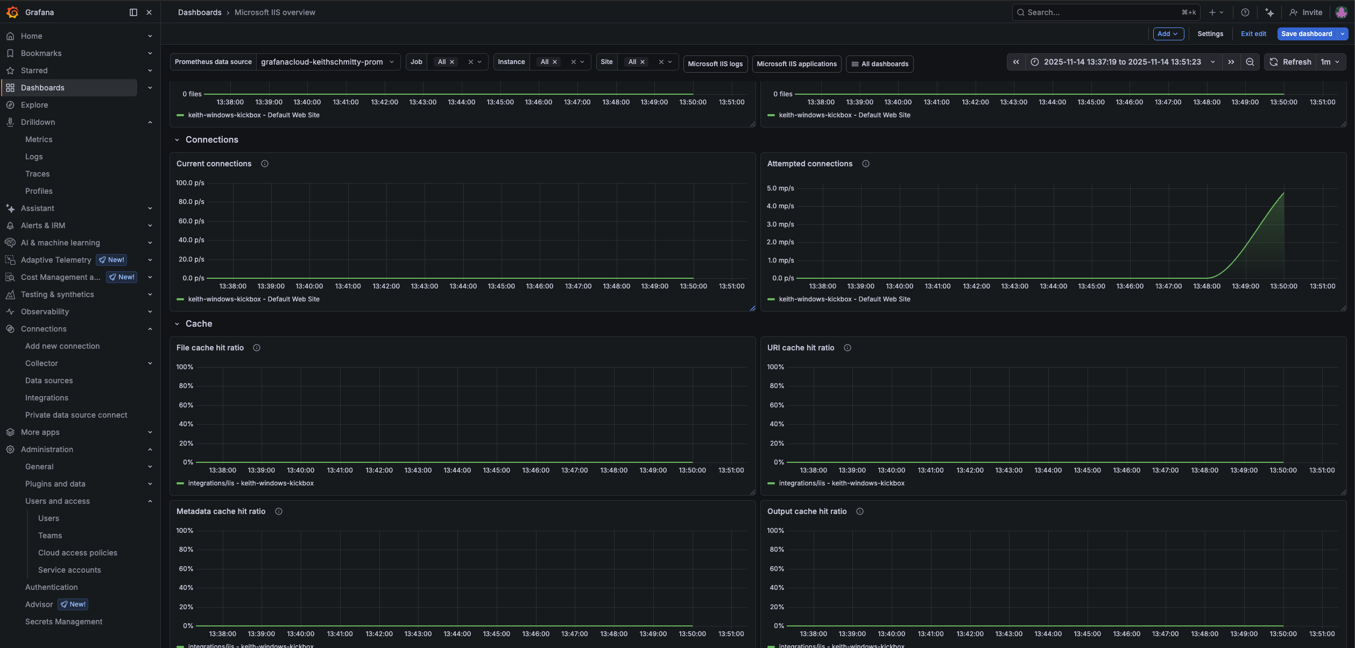Open Integrations under Connections menu
Viewport: 1355px width, 648px height.
tap(47, 398)
